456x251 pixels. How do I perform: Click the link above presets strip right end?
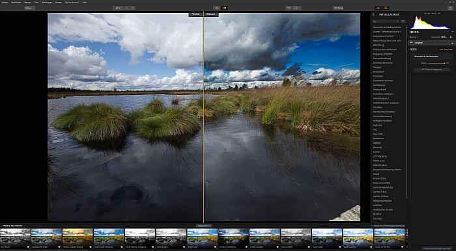[388, 226]
